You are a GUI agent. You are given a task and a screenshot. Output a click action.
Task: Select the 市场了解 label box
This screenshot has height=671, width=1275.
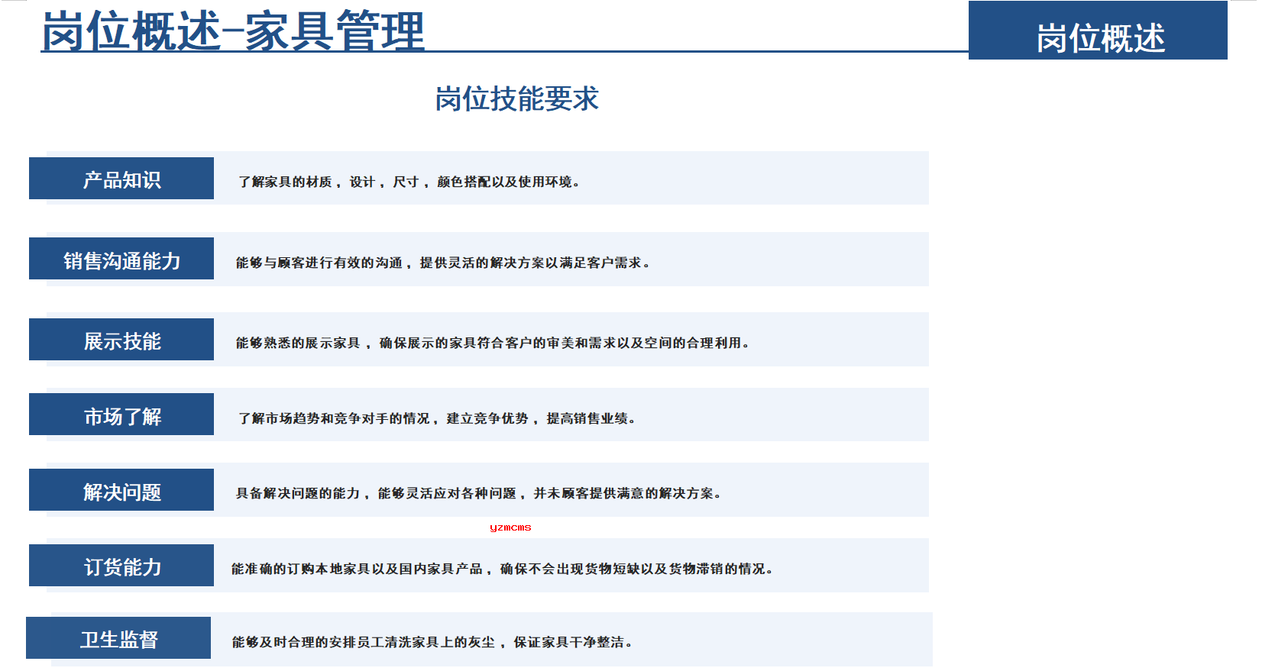tap(121, 415)
